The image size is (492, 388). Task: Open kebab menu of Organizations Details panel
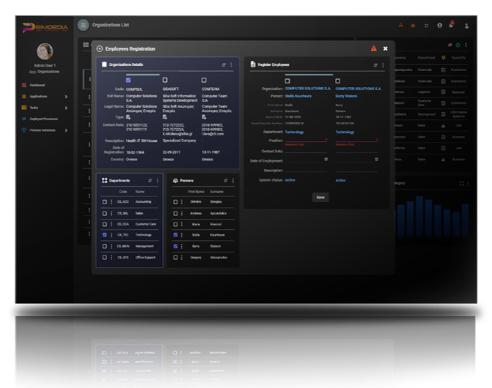[x=232, y=65]
